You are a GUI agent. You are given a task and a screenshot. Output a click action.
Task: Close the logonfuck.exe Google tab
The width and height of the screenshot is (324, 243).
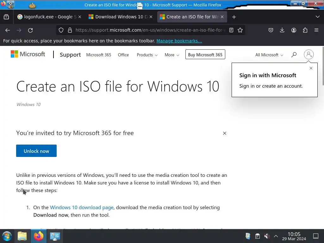point(80,17)
